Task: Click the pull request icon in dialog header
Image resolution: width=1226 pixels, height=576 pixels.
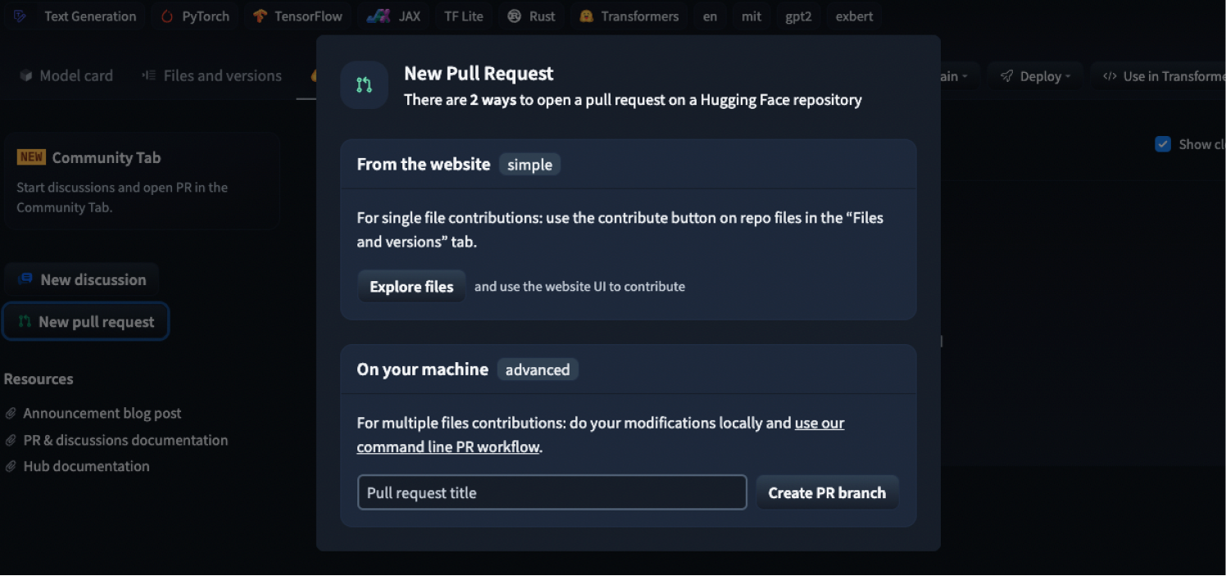Action: [x=363, y=84]
